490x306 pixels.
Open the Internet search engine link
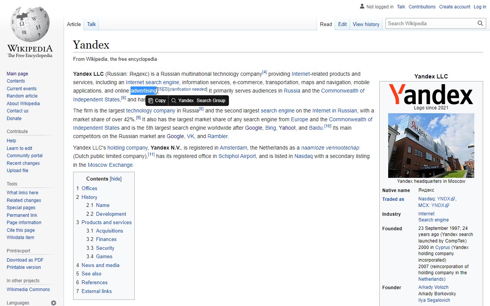[x=152, y=82]
